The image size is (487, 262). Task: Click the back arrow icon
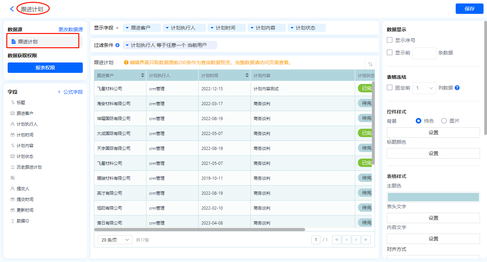(12, 9)
